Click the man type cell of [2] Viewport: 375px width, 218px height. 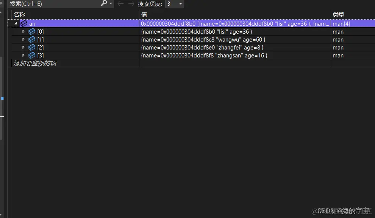338,48
